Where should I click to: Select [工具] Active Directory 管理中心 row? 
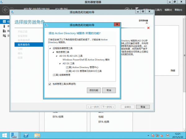tap(82, 67)
